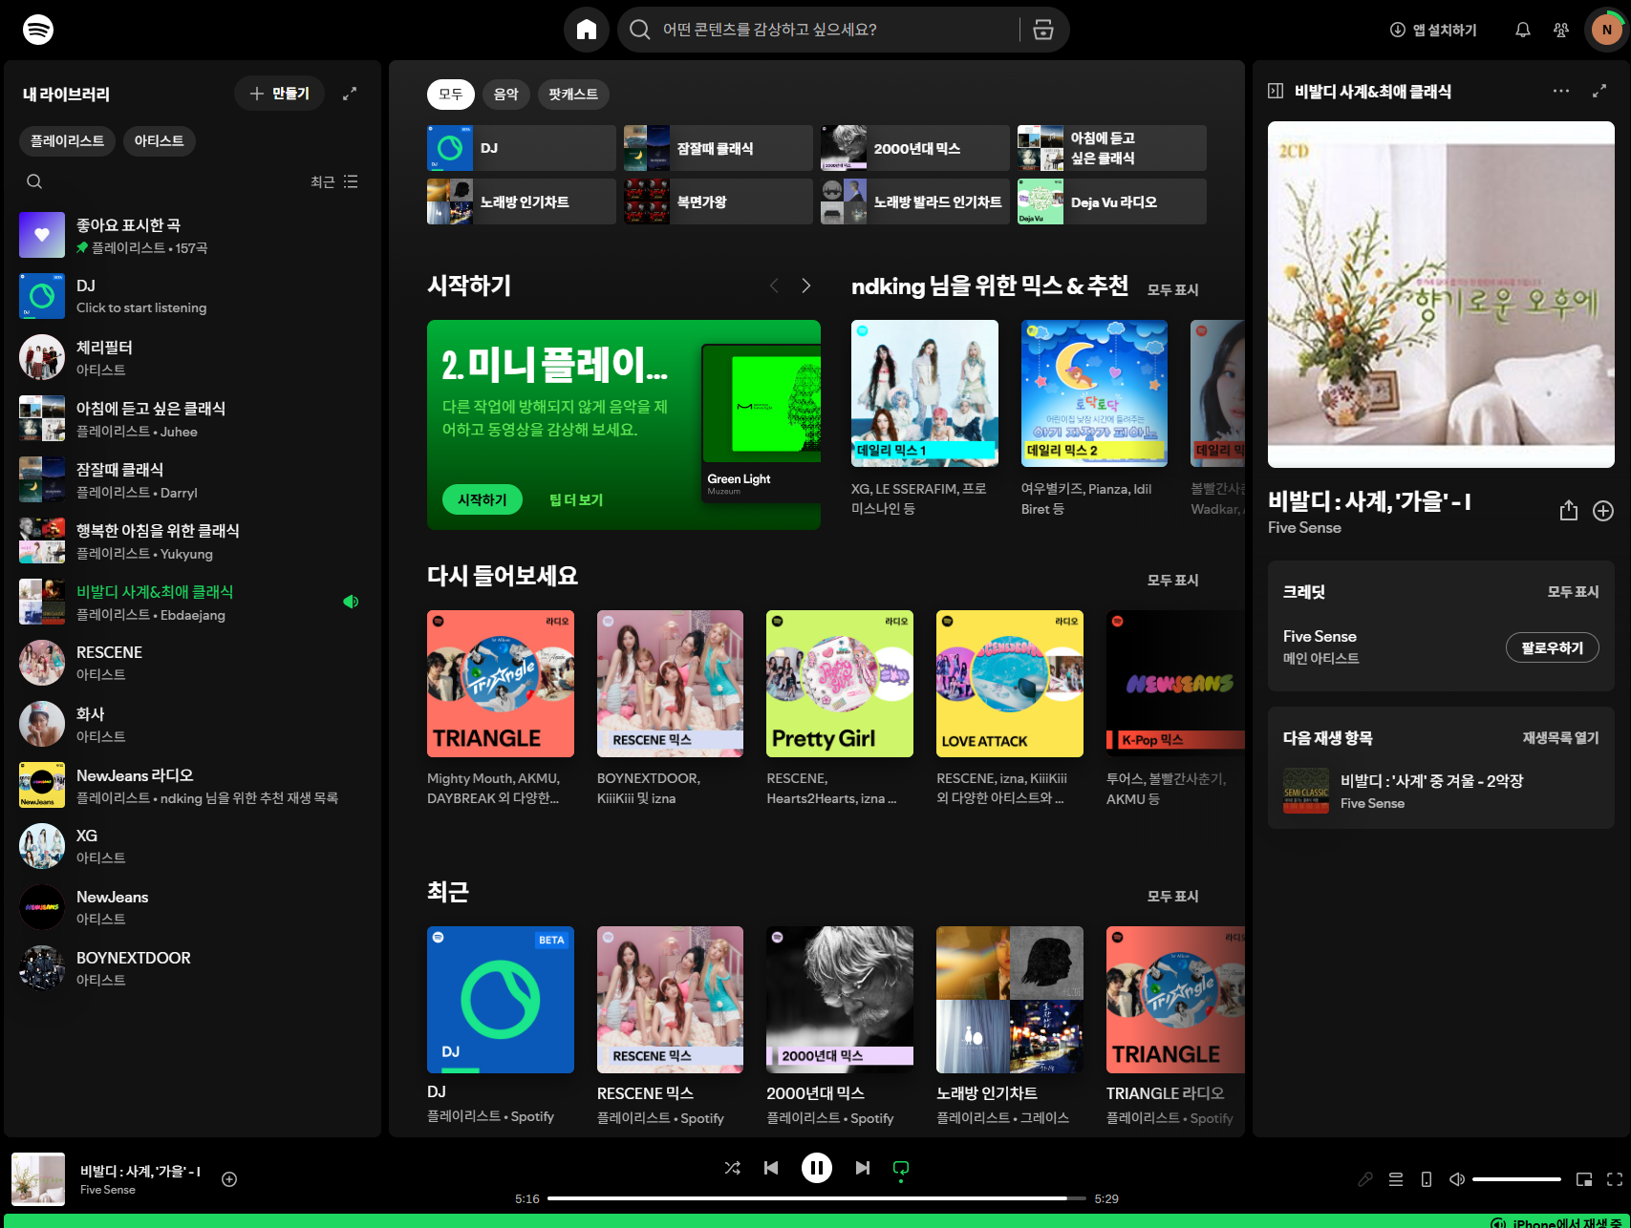Open Deja Vu 라디오 shortcut tile
Image resolution: width=1631 pixels, height=1228 pixels.
pyautogui.click(x=1111, y=201)
